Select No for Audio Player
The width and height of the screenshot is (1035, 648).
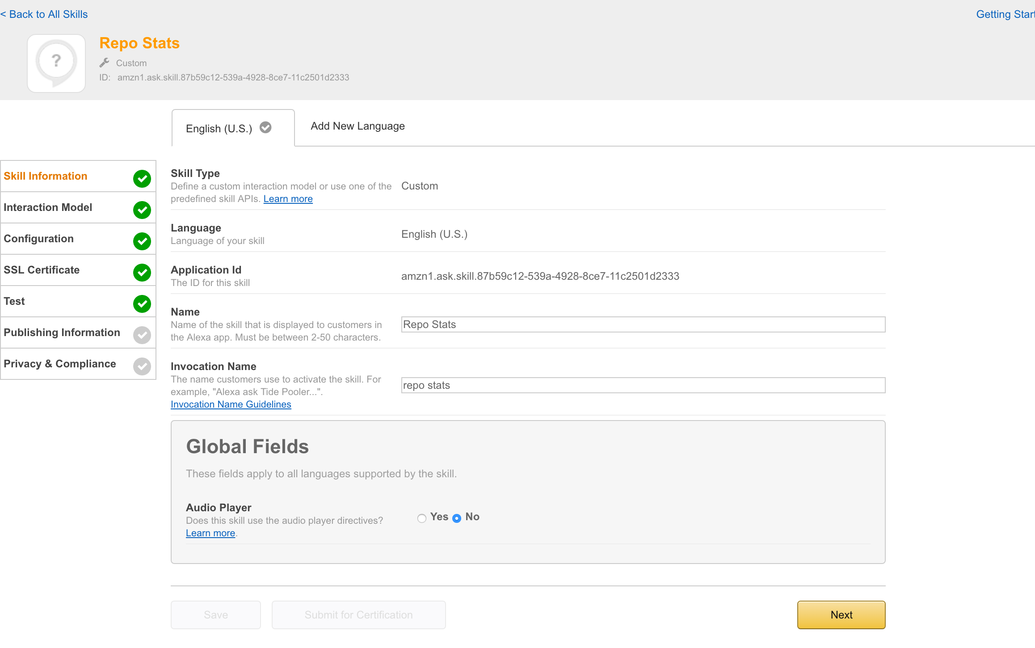(x=457, y=518)
